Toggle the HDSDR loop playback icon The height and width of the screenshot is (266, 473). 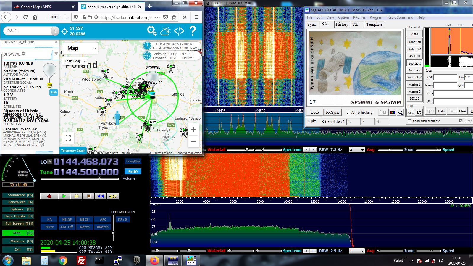click(x=113, y=196)
